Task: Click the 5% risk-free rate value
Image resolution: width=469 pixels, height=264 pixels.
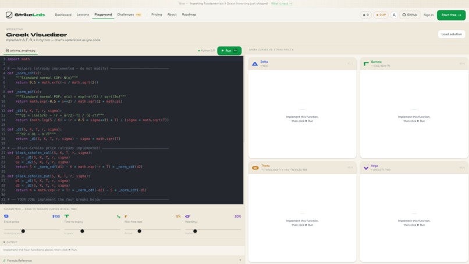Action: point(178,216)
